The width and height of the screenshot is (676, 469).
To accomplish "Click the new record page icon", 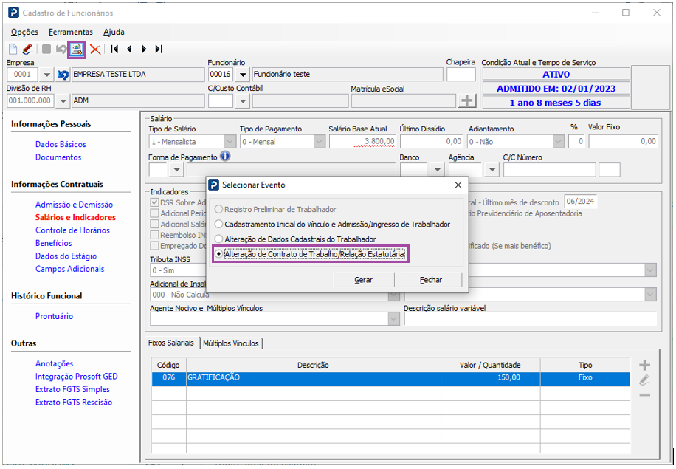I will click(13, 49).
